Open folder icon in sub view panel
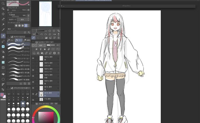This screenshot has height=123, width=200. (46, 38)
